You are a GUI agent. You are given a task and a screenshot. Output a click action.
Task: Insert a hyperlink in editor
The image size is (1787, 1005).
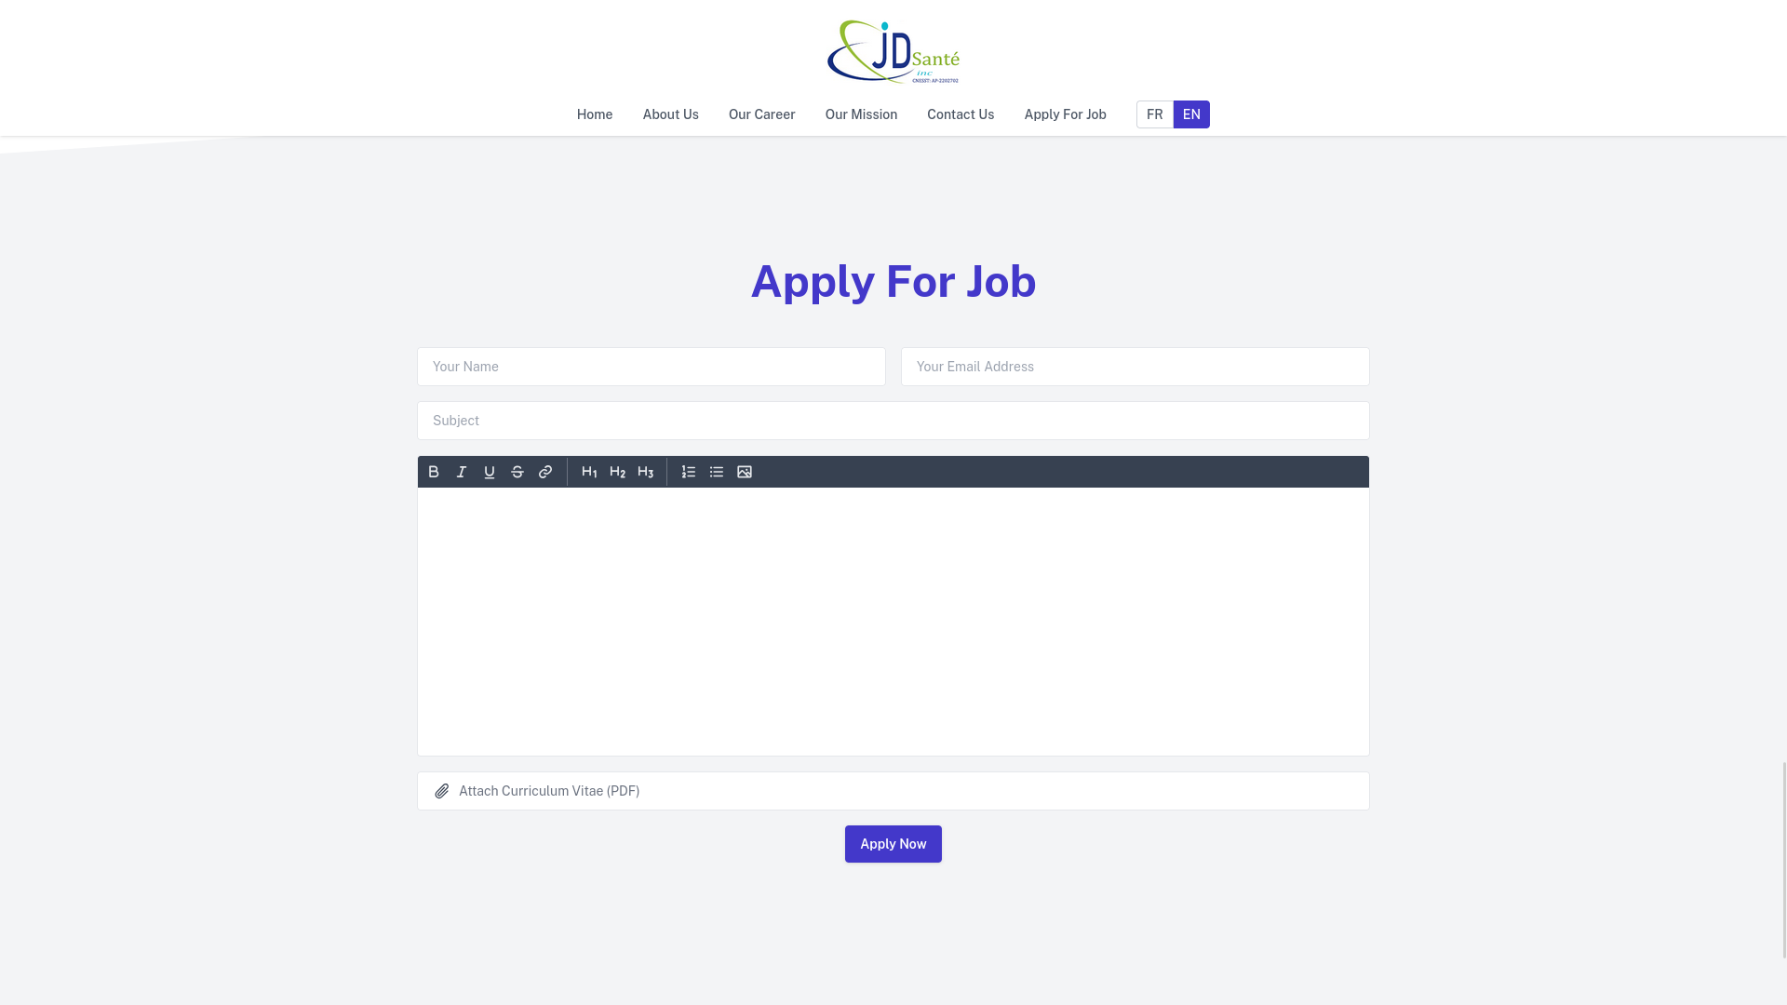pyautogui.click(x=546, y=471)
